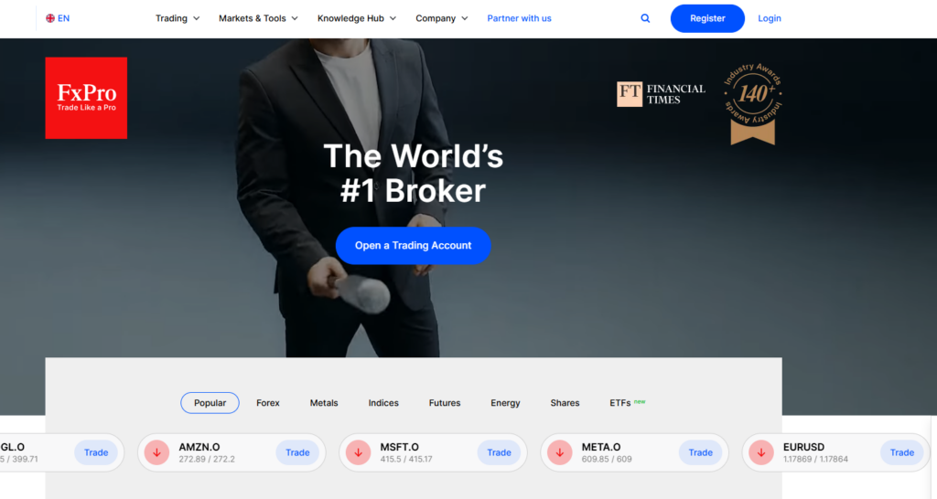Click the Financial Times logo

tap(661, 94)
